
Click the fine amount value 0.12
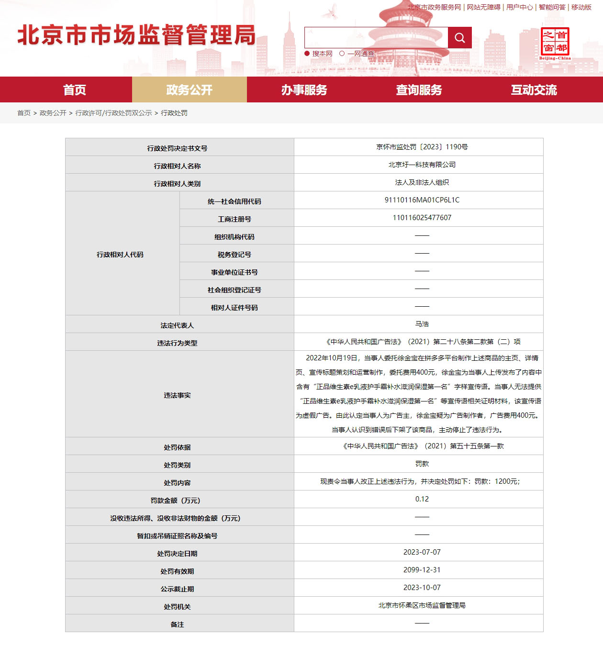[x=422, y=499]
